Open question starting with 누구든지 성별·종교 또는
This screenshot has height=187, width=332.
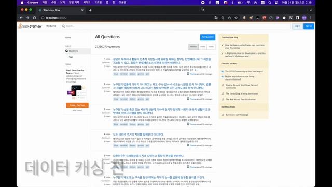point(162,111)
